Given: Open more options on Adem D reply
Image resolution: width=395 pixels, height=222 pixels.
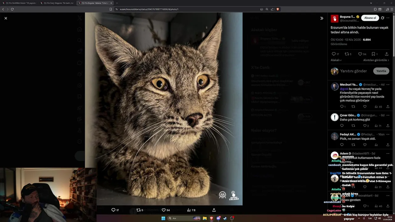Looking at the screenshot, I should [x=388, y=154].
